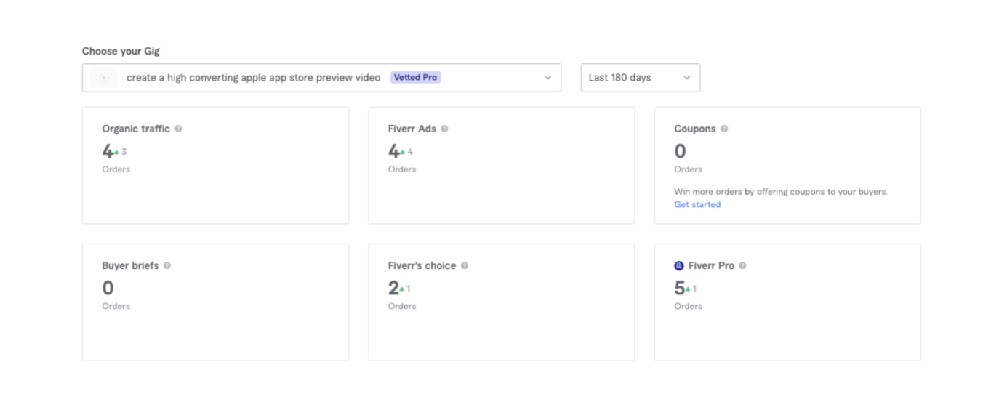The width and height of the screenshot is (999, 394).
Task: Click the Fiverr Pro green up arrow
Action: (688, 289)
